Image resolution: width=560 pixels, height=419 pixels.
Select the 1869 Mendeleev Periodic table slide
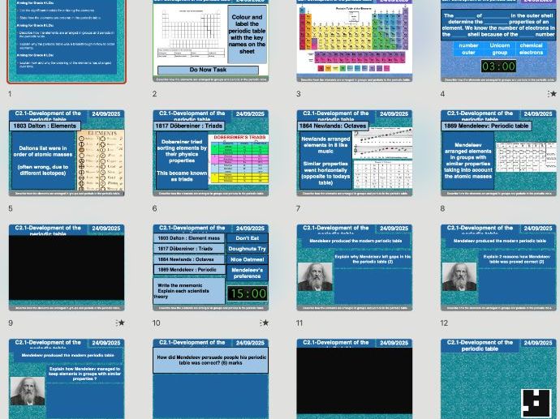pos(498,153)
